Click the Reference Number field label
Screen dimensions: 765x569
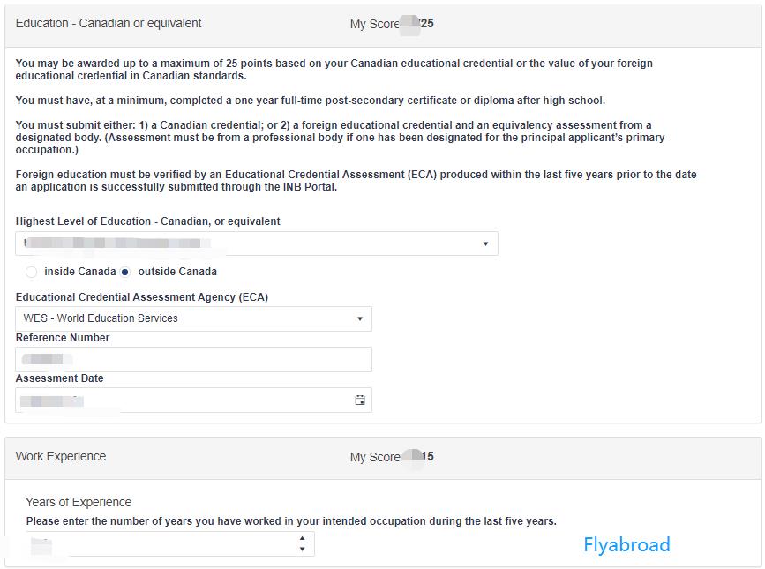click(x=63, y=338)
